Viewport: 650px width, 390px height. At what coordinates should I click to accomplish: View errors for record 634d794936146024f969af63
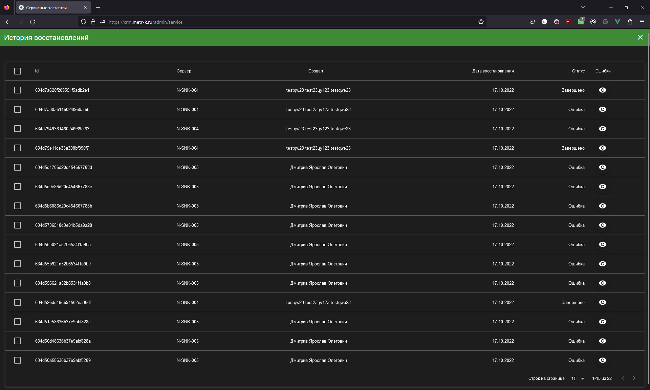tap(603, 129)
